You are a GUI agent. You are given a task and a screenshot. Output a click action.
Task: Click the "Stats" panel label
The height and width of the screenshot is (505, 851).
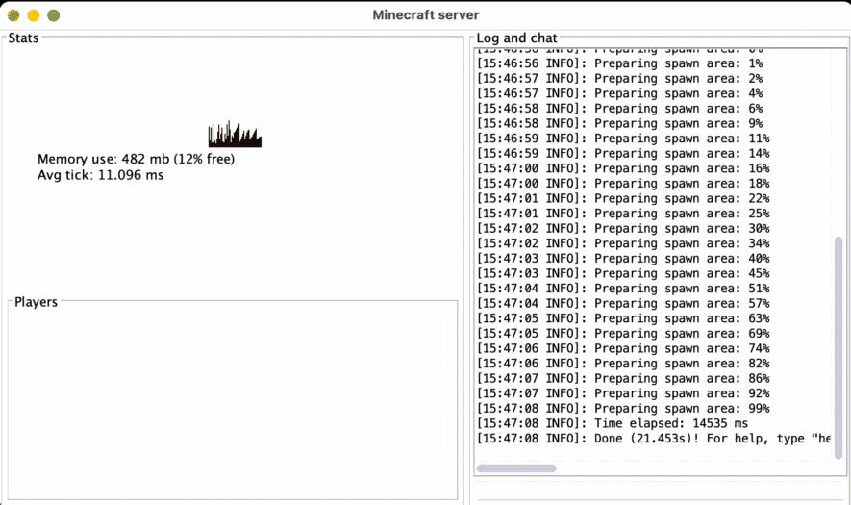(23, 38)
